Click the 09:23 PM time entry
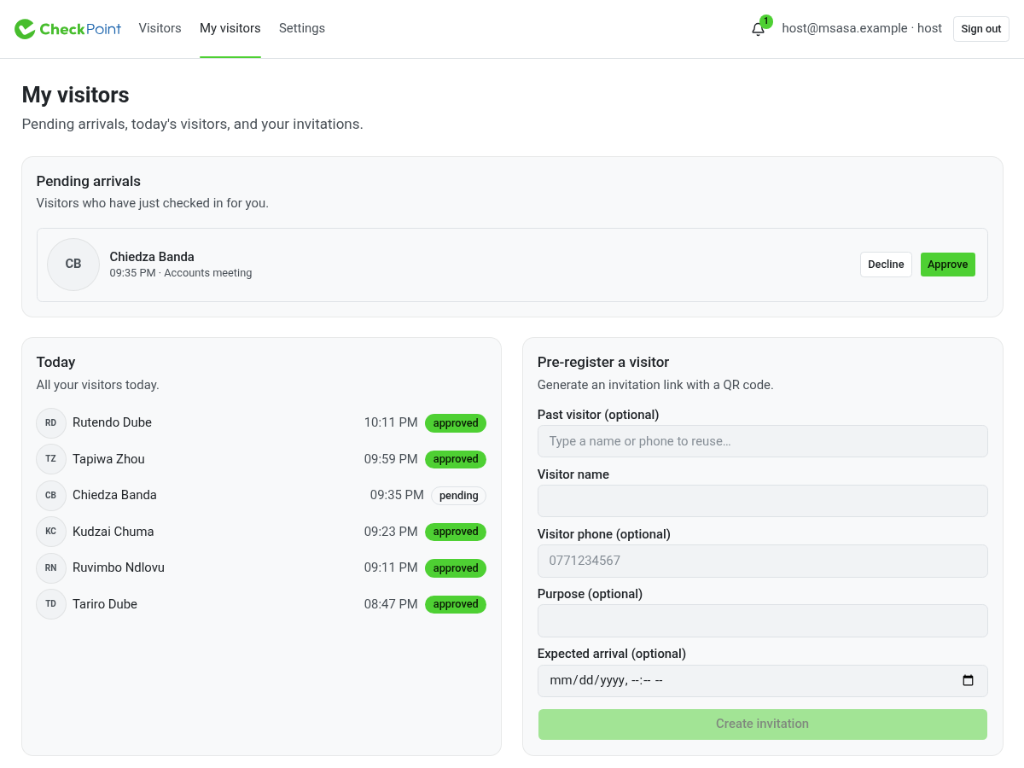The height and width of the screenshot is (768, 1024). (x=391, y=532)
